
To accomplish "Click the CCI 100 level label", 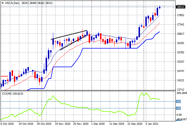I will pyautogui.click(x=178, y=108).
